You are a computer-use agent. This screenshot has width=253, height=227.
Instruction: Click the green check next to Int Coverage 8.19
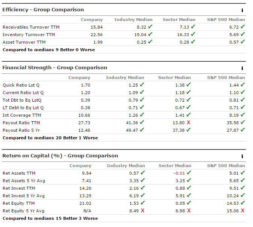pyautogui.click(x=242, y=115)
